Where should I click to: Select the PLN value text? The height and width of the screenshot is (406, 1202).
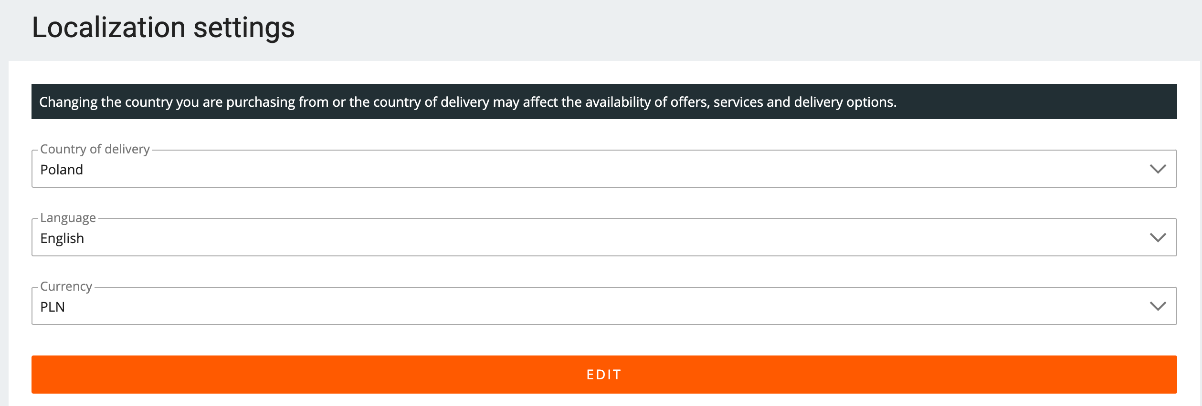[x=53, y=307]
